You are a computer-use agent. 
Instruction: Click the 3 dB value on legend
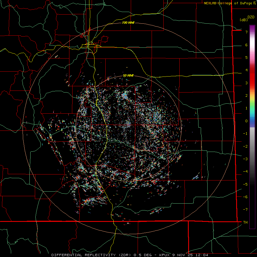pos(246,83)
